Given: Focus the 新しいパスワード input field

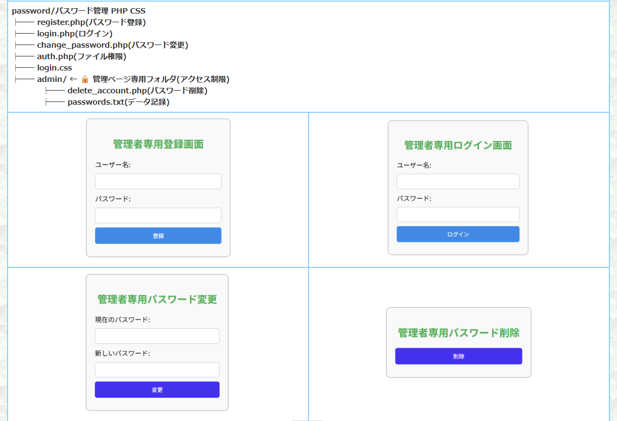Looking at the screenshot, I should click(x=157, y=369).
